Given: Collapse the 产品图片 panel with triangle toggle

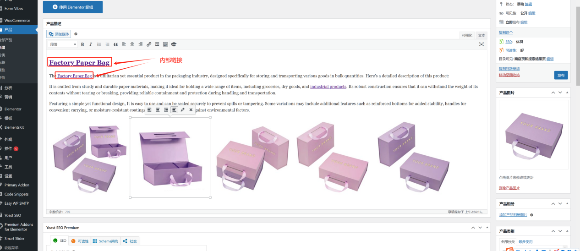Looking at the screenshot, I should tap(566, 93).
